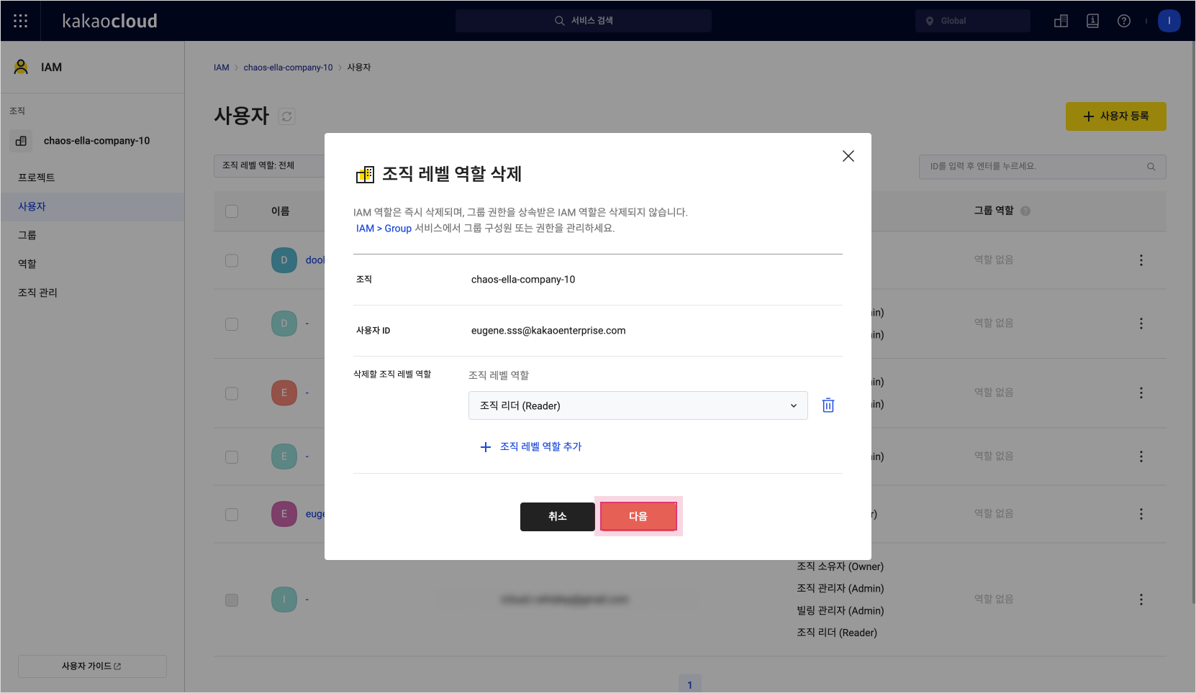
Task: Click the refresh icon next to 사용자 title
Action: (x=286, y=116)
